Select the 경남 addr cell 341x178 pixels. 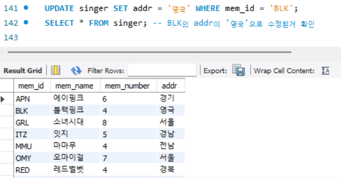coord(171,134)
